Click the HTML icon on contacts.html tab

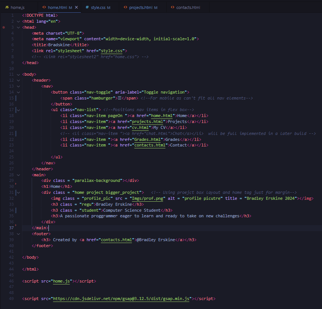coord(172,7)
